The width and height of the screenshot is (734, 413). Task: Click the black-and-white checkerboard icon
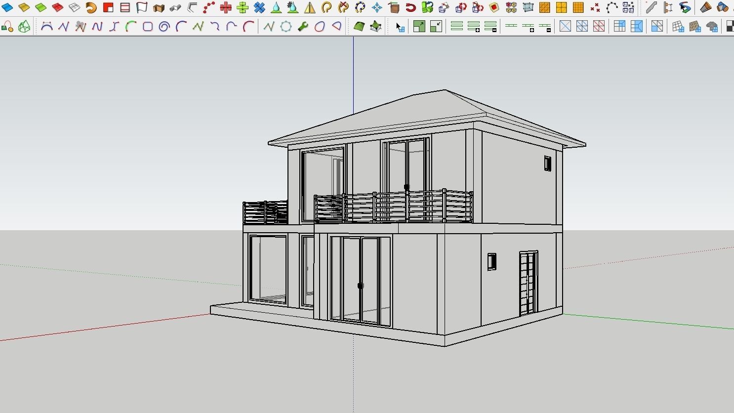[x=730, y=27]
